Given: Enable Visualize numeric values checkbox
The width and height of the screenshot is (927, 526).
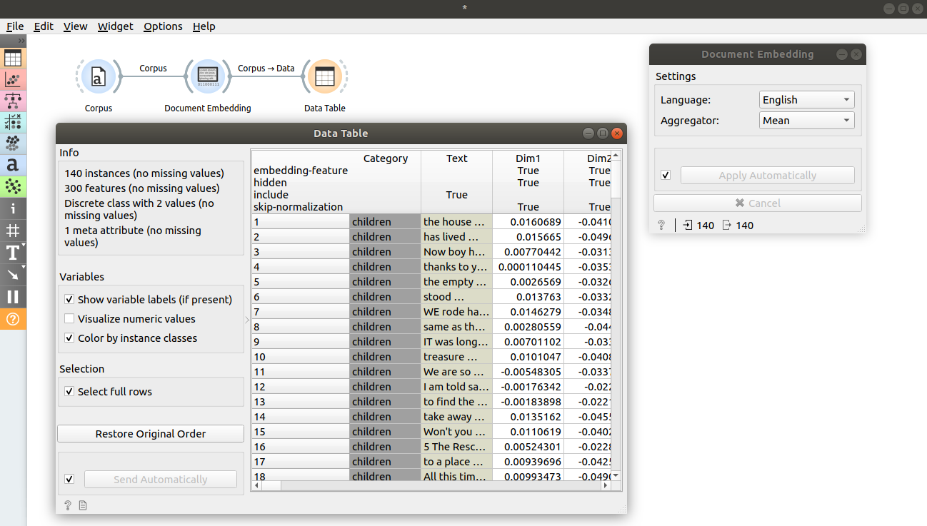Looking at the screenshot, I should 69,319.
